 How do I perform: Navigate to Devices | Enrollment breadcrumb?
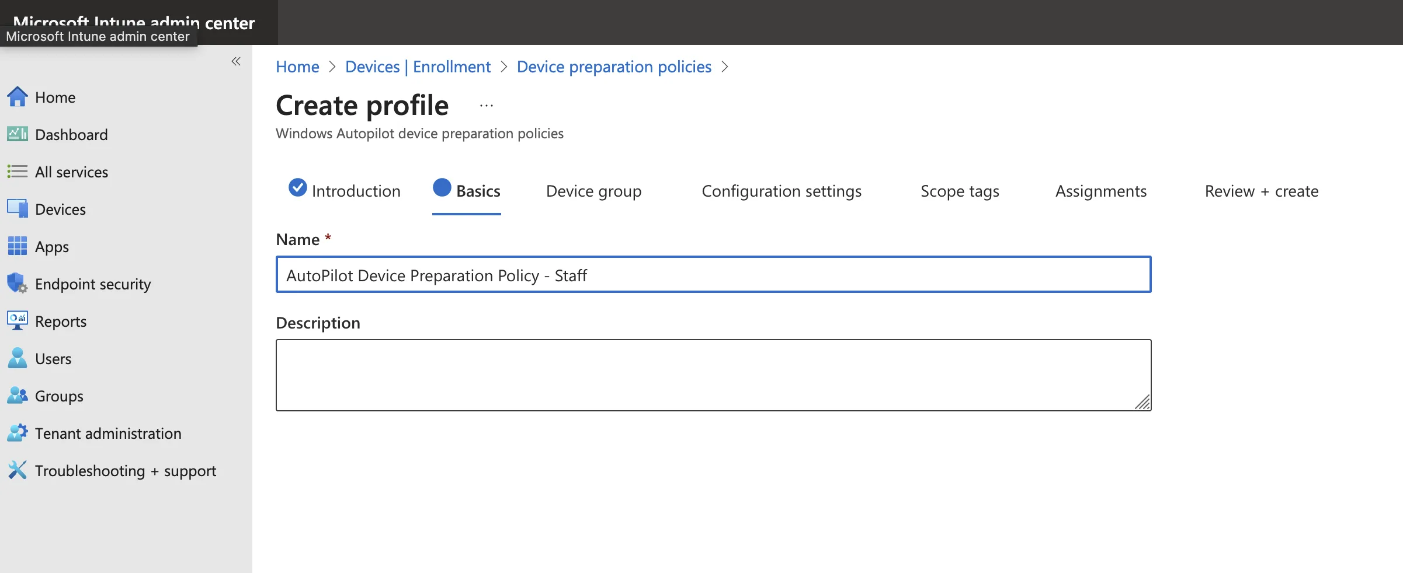click(x=418, y=67)
